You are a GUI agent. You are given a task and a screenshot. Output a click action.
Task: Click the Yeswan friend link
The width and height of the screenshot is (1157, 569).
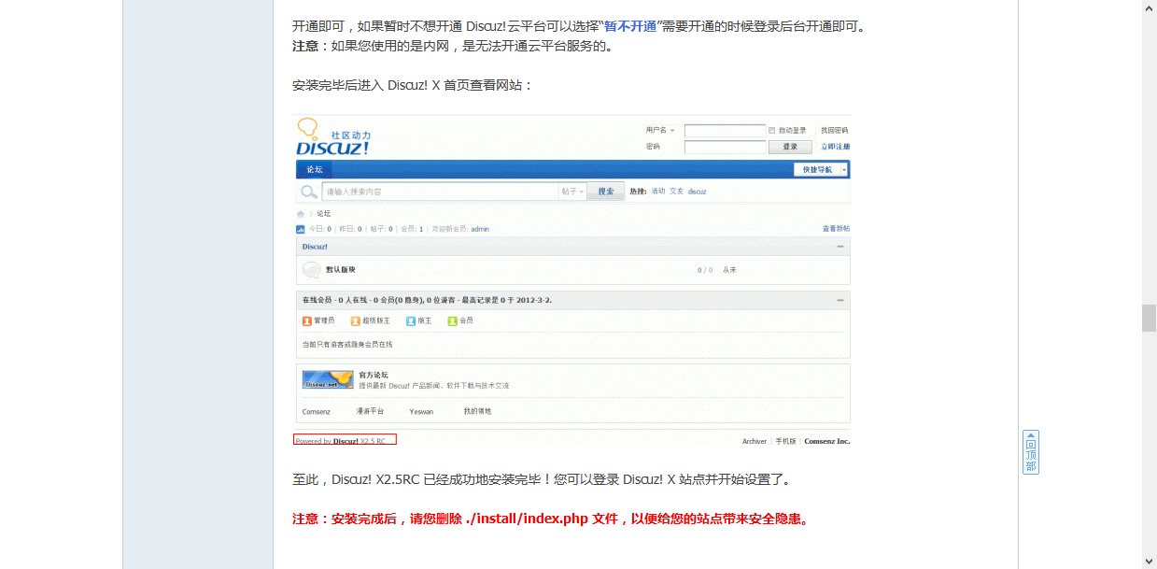click(421, 411)
